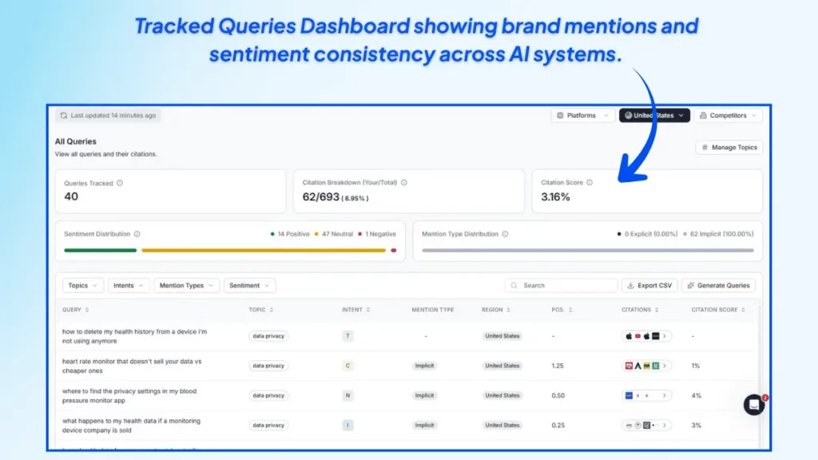The image size is (818, 460).
Task: Open query about heart rate monitor data
Action: [x=132, y=366]
